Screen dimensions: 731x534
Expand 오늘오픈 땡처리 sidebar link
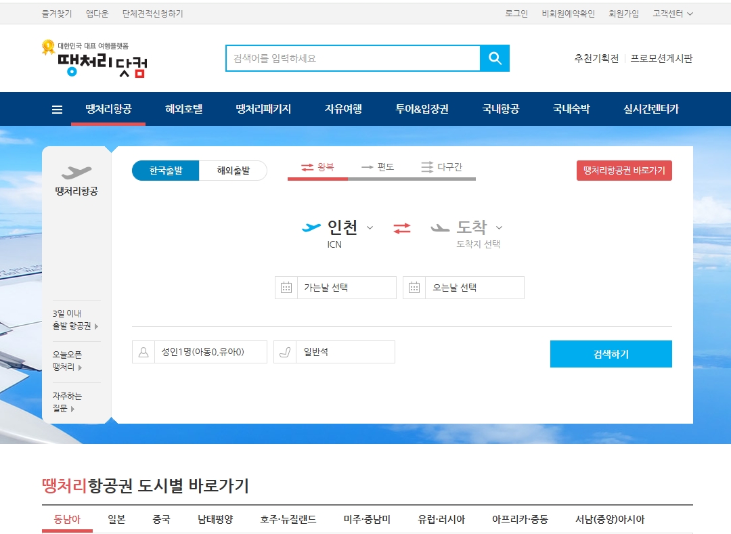click(x=68, y=361)
